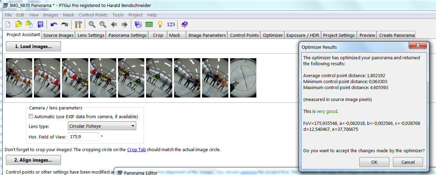This screenshot has width=436, height=175.
Task: Undo the last action via toolbar arrow
Action: (x=54, y=25)
